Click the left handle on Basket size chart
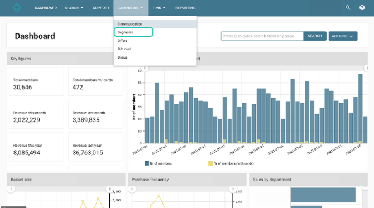The width and height of the screenshot is (374, 208). click(x=11, y=189)
